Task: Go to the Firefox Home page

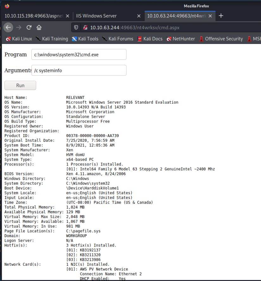Action: [x=39, y=27]
